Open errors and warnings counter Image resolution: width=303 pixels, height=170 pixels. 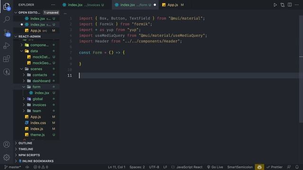(41, 167)
